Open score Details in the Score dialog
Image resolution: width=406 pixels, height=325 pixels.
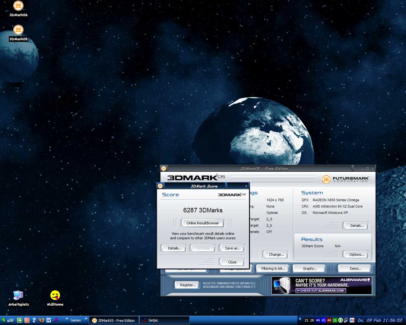[174, 248]
